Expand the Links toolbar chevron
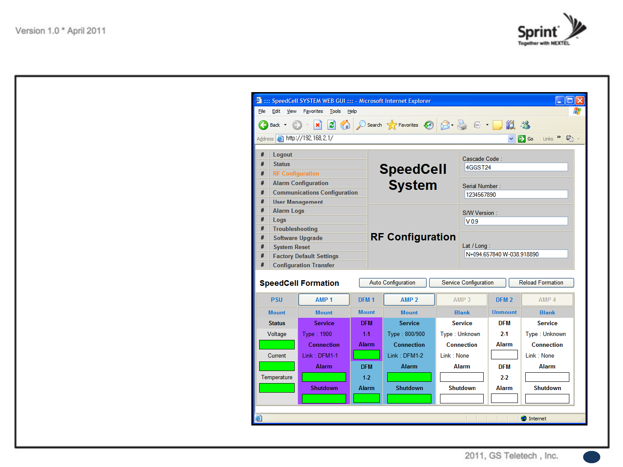Image resolution: width=623 pixels, height=467 pixels. (559, 138)
